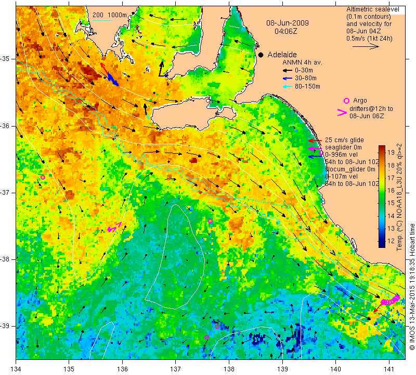This screenshot has width=416, height=375.
Task: Click the magenta drifters arrowhead legend symbol
Action: pyautogui.click(x=342, y=113)
